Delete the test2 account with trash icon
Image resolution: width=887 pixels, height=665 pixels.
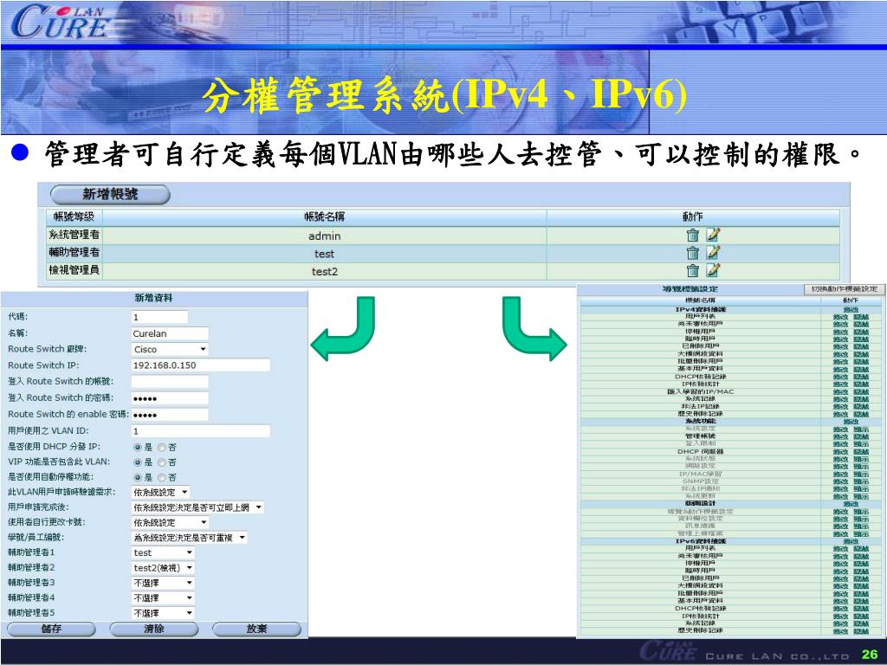pos(692,271)
